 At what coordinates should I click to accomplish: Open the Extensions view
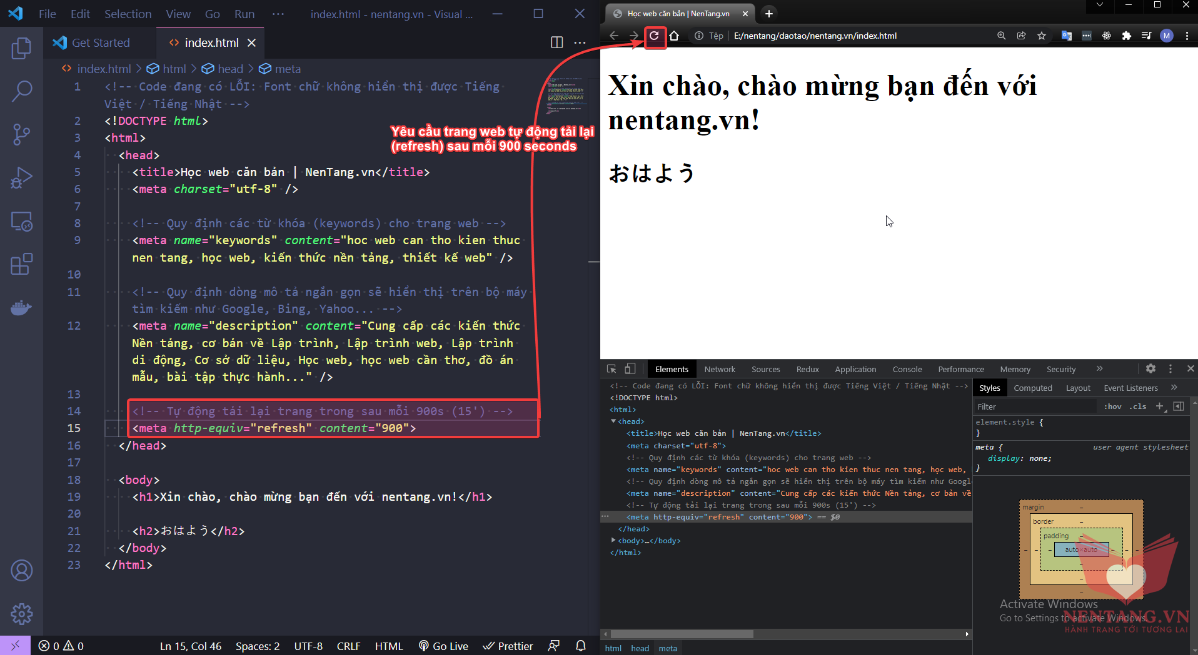click(21, 264)
